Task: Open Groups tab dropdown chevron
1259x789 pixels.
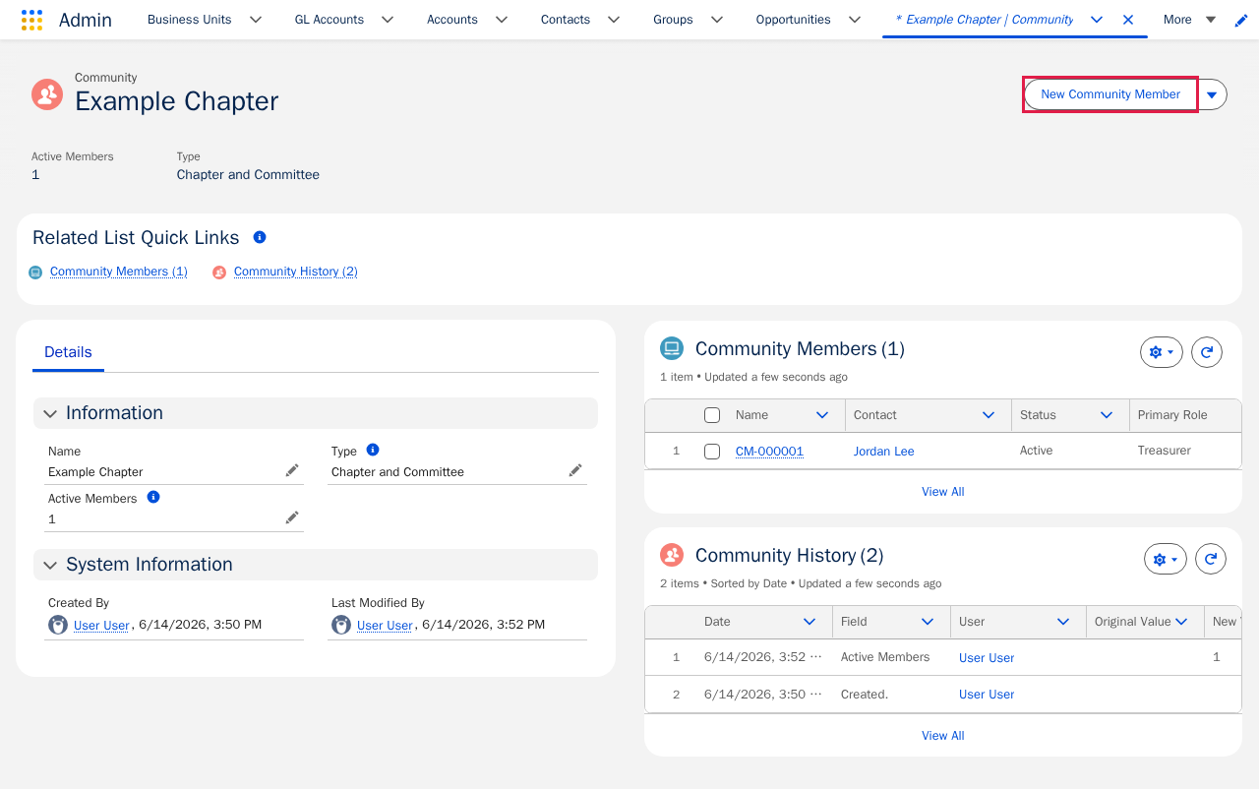Action: [717, 20]
